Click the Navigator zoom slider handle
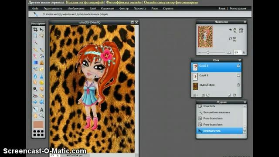This screenshot has width=279, height=157. tap(208, 52)
